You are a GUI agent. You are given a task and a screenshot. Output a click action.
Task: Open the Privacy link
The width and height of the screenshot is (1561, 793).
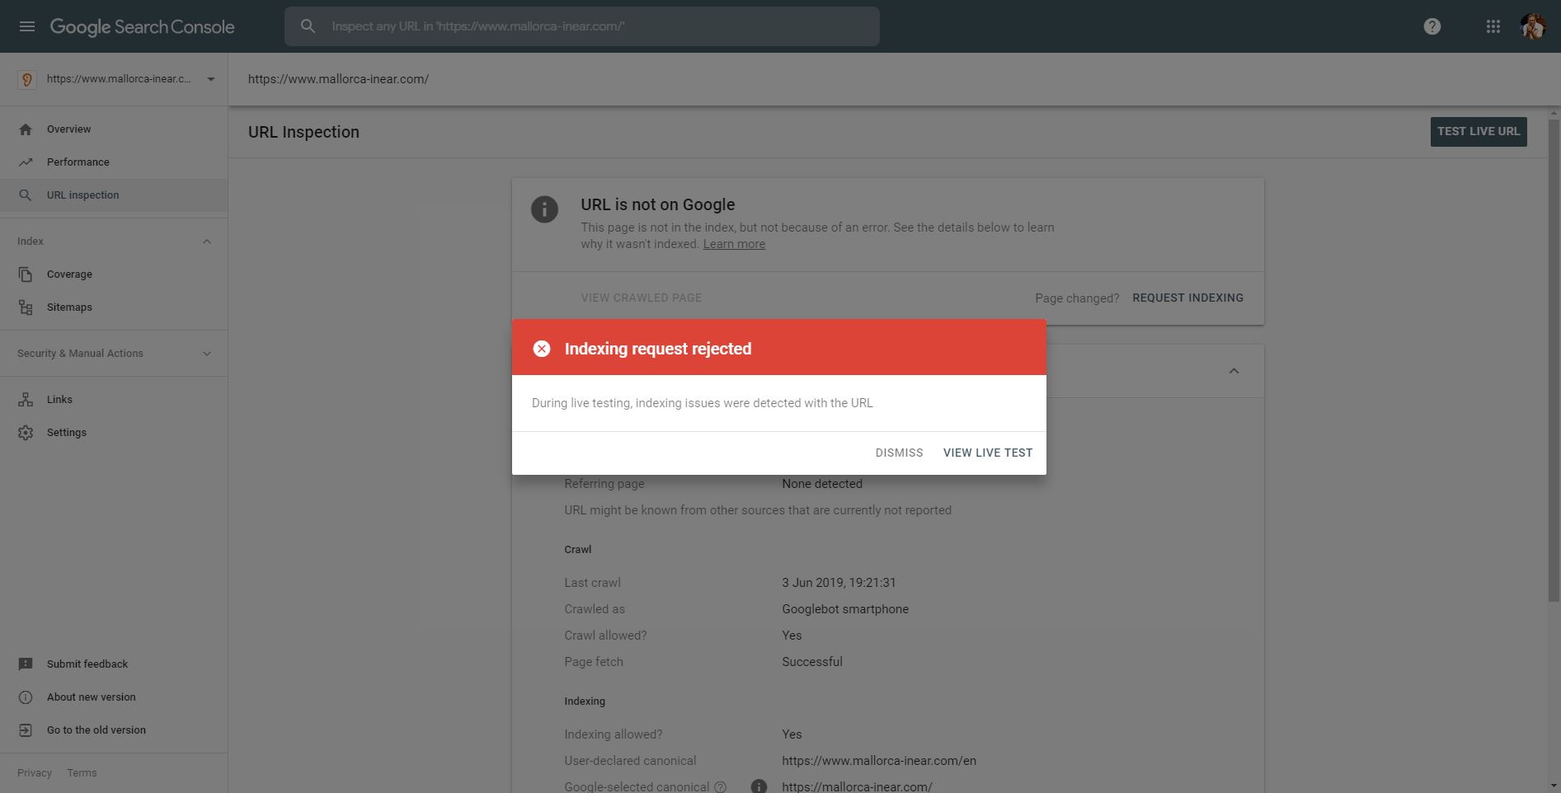[35, 773]
